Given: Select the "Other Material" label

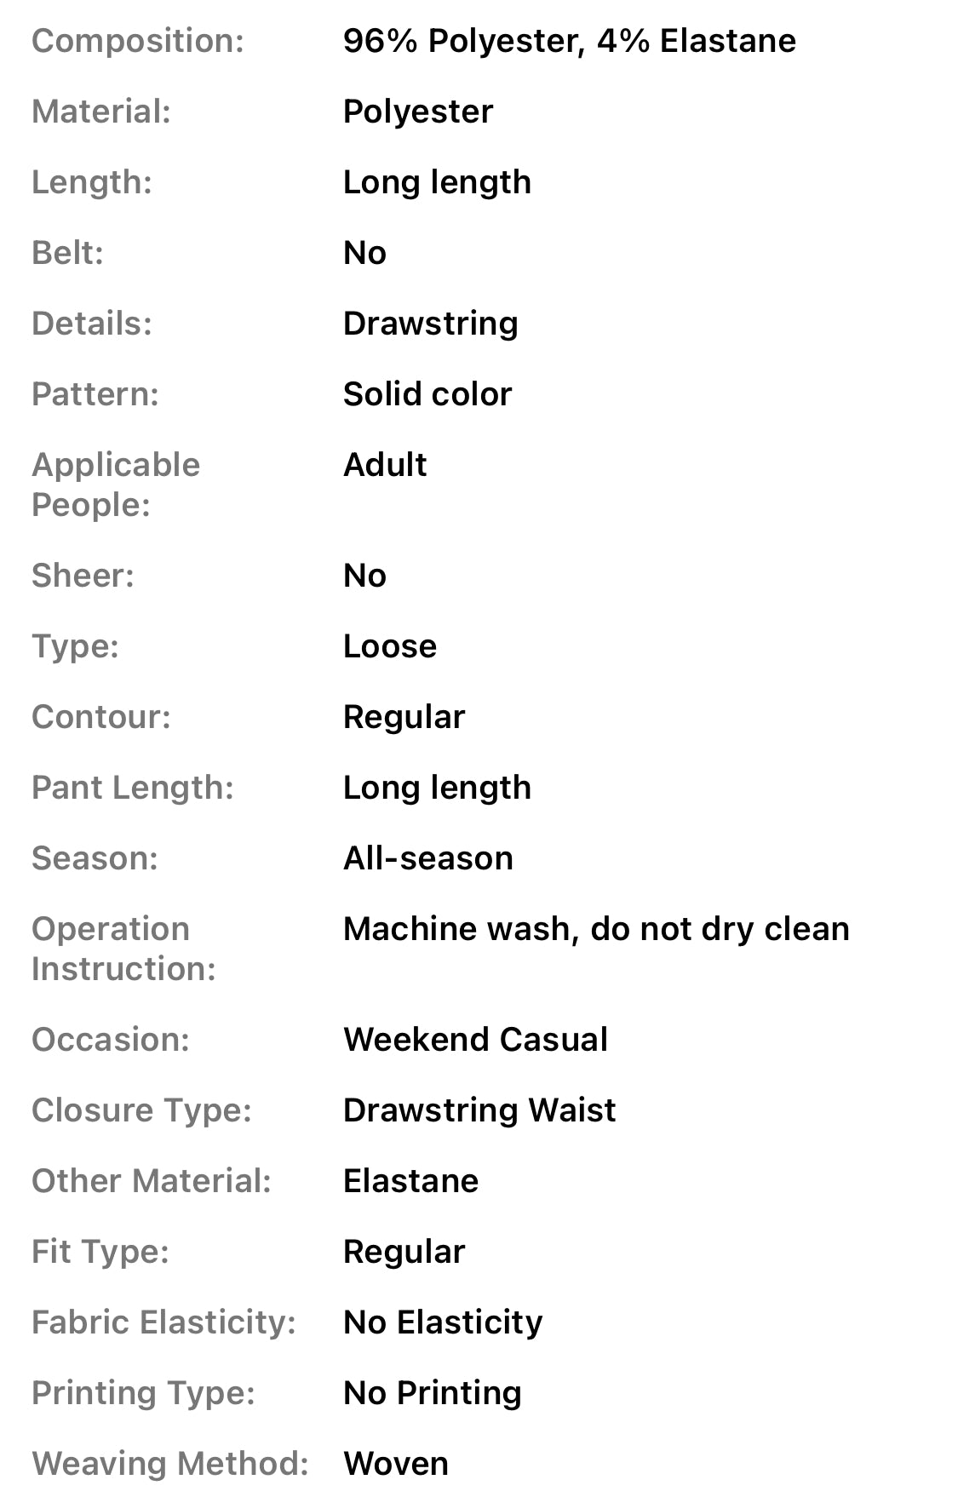Looking at the screenshot, I should 152,1181.
